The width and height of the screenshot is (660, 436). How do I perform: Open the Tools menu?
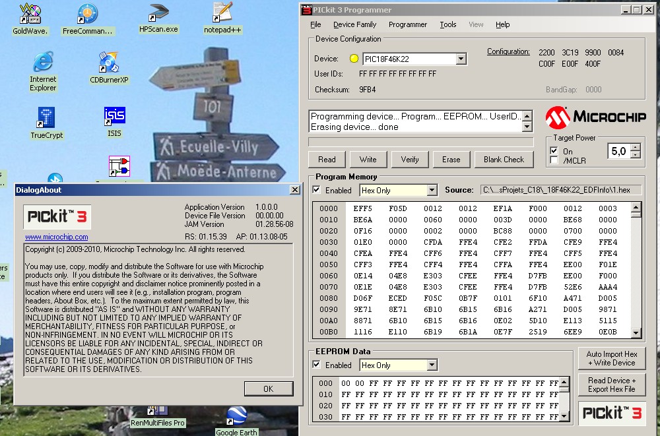pyautogui.click(x=448, y=24)
